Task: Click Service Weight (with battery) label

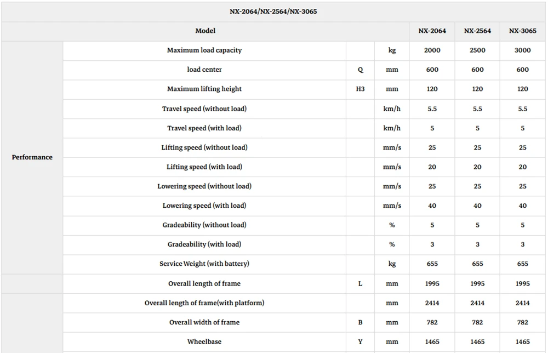Action: tap(204, 264)
